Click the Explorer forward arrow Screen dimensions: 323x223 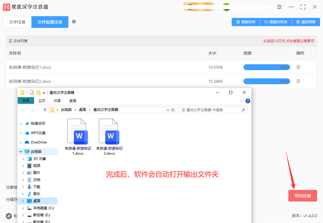coord(32,110)
